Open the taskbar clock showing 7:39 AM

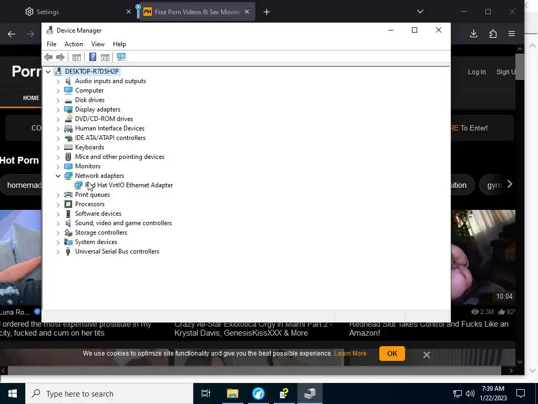(493, 393)
